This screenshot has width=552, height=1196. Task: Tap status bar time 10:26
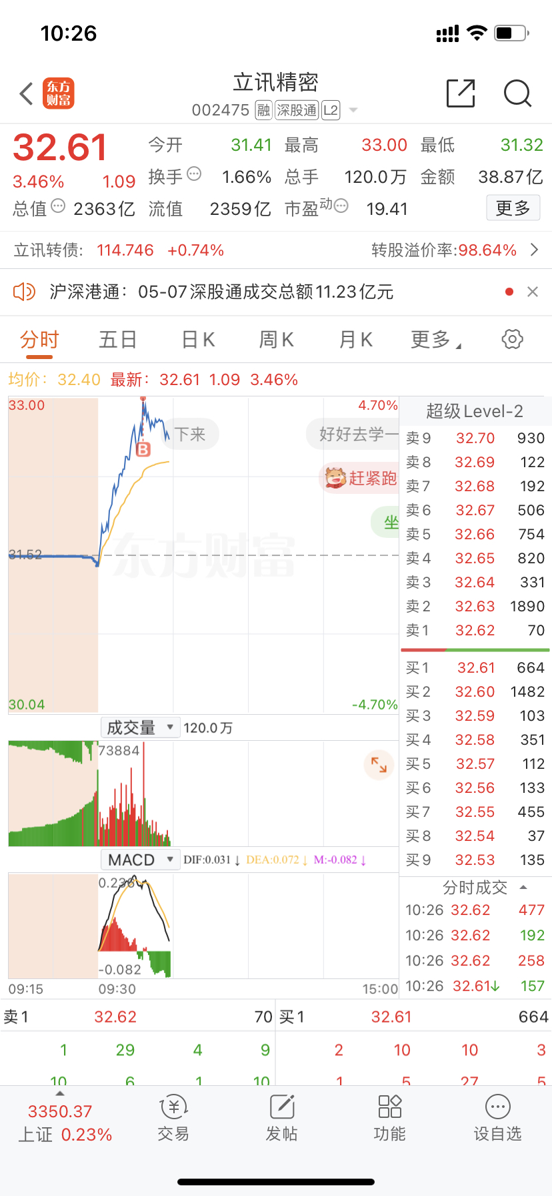[69, 33]
